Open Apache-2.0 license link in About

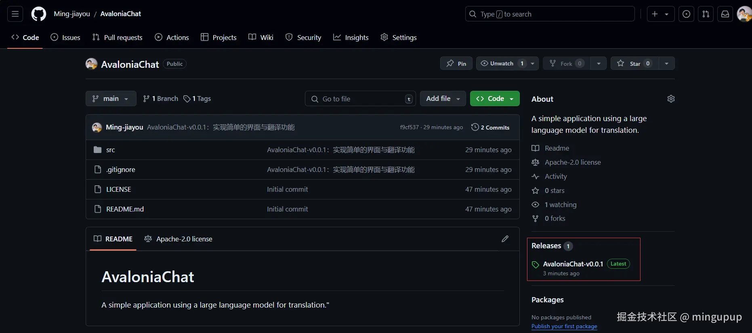566,162
